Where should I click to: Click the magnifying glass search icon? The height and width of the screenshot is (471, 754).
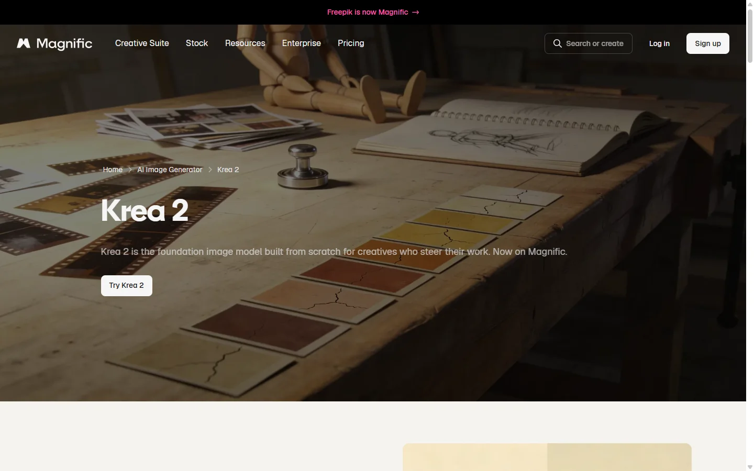pyautogui.click(x=558, y=43)
